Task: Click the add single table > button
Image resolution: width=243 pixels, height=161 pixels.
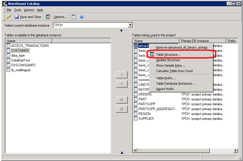Action: pos(122,75)
